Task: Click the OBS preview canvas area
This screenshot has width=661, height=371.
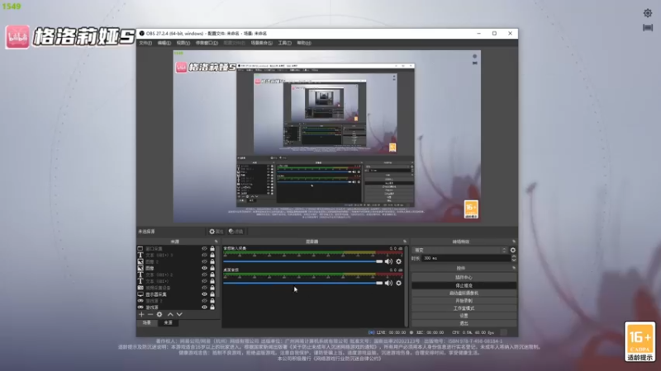Action: (326, 137)
